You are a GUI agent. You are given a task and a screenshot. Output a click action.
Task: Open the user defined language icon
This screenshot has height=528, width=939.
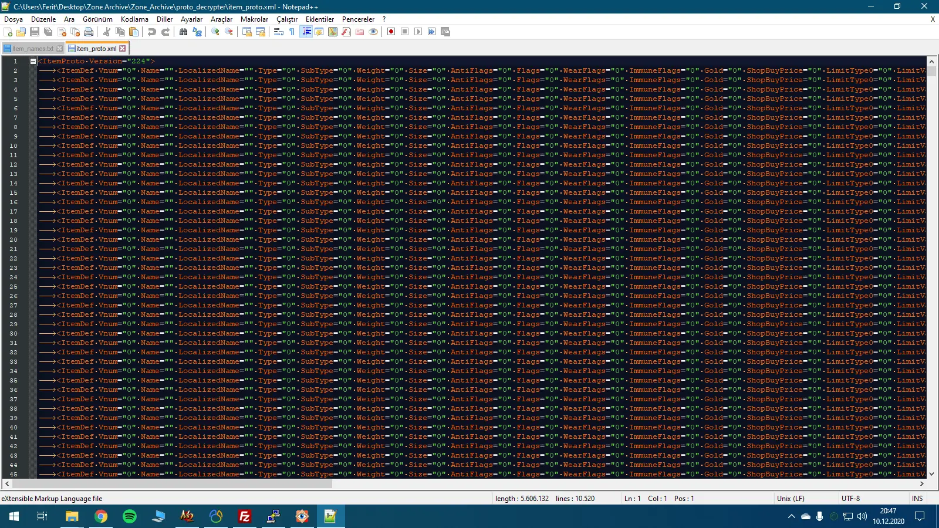[319, 32]
